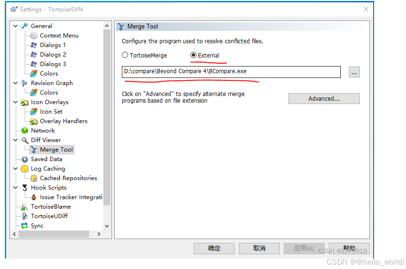Click the Context Menu gear icon
Viewport: 406px width, 269px height.
point(34,36)
